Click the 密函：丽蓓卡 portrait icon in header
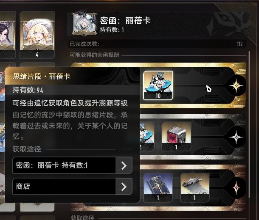The image size is (259, 220). pos(84,24)
